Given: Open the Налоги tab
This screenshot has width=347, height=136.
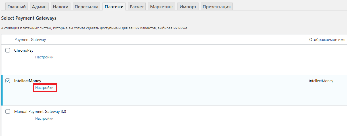Looking at the screenshot, I should pyautogui.click(x=61, y=6).
